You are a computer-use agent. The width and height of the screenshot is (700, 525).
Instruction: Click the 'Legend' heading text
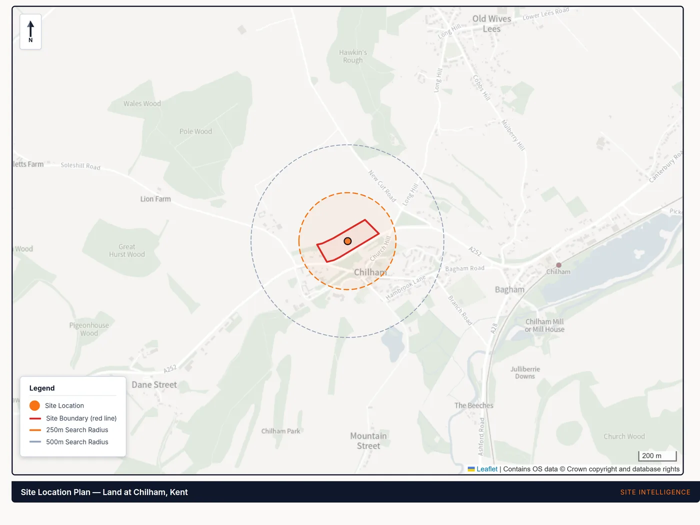tap(42, 388)
